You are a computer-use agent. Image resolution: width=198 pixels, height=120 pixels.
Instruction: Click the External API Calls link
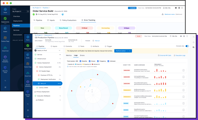pyautogui.click(x=165, y=56)
